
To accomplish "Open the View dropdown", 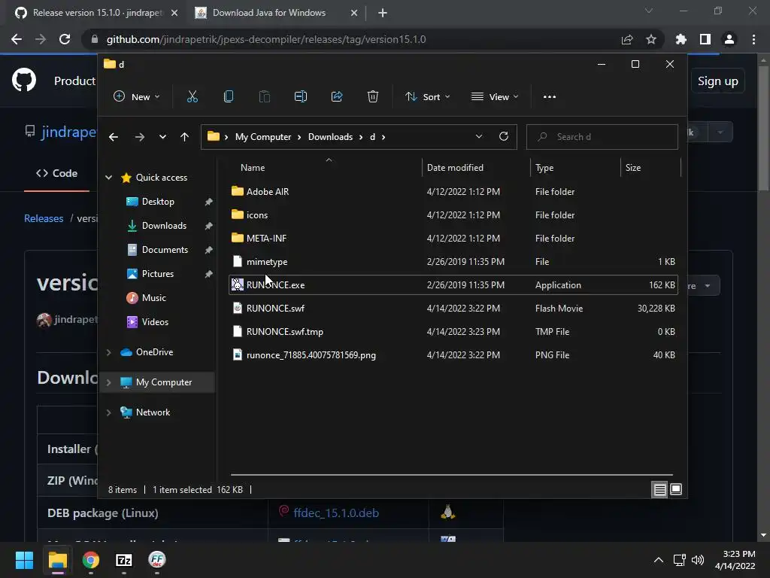I will point(495,97).
